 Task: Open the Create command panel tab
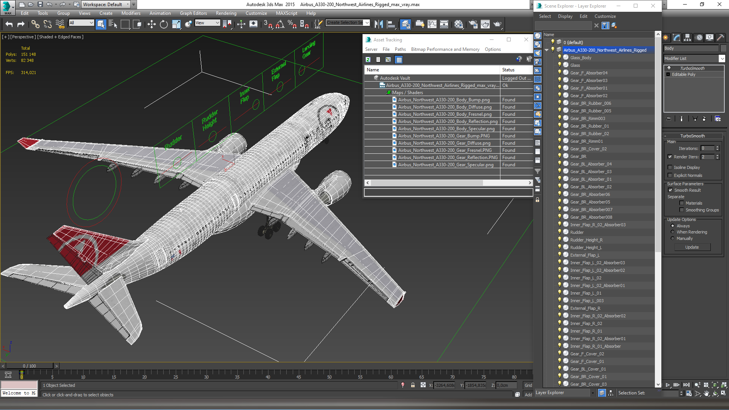click(666, 38)
